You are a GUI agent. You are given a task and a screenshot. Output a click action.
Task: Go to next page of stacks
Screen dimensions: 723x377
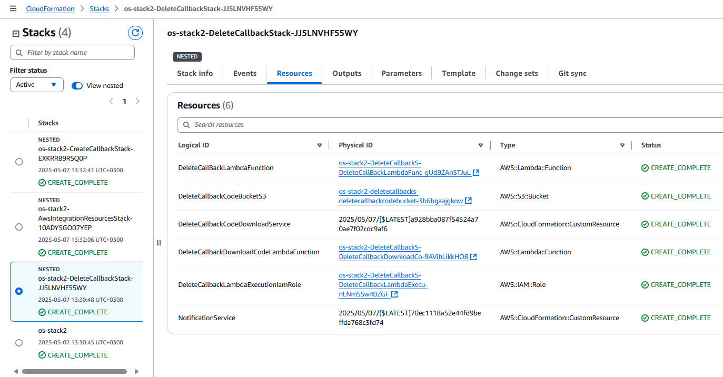click(x=137, y=102)
